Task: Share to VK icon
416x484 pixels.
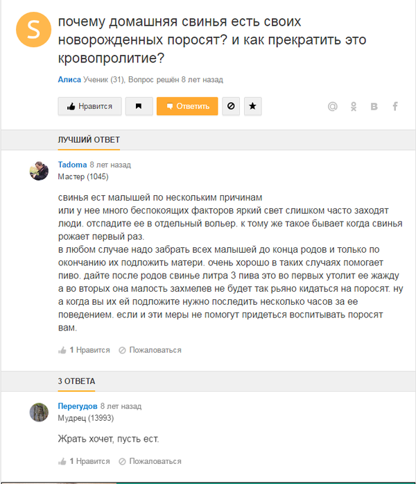Action: coord(374,106)
